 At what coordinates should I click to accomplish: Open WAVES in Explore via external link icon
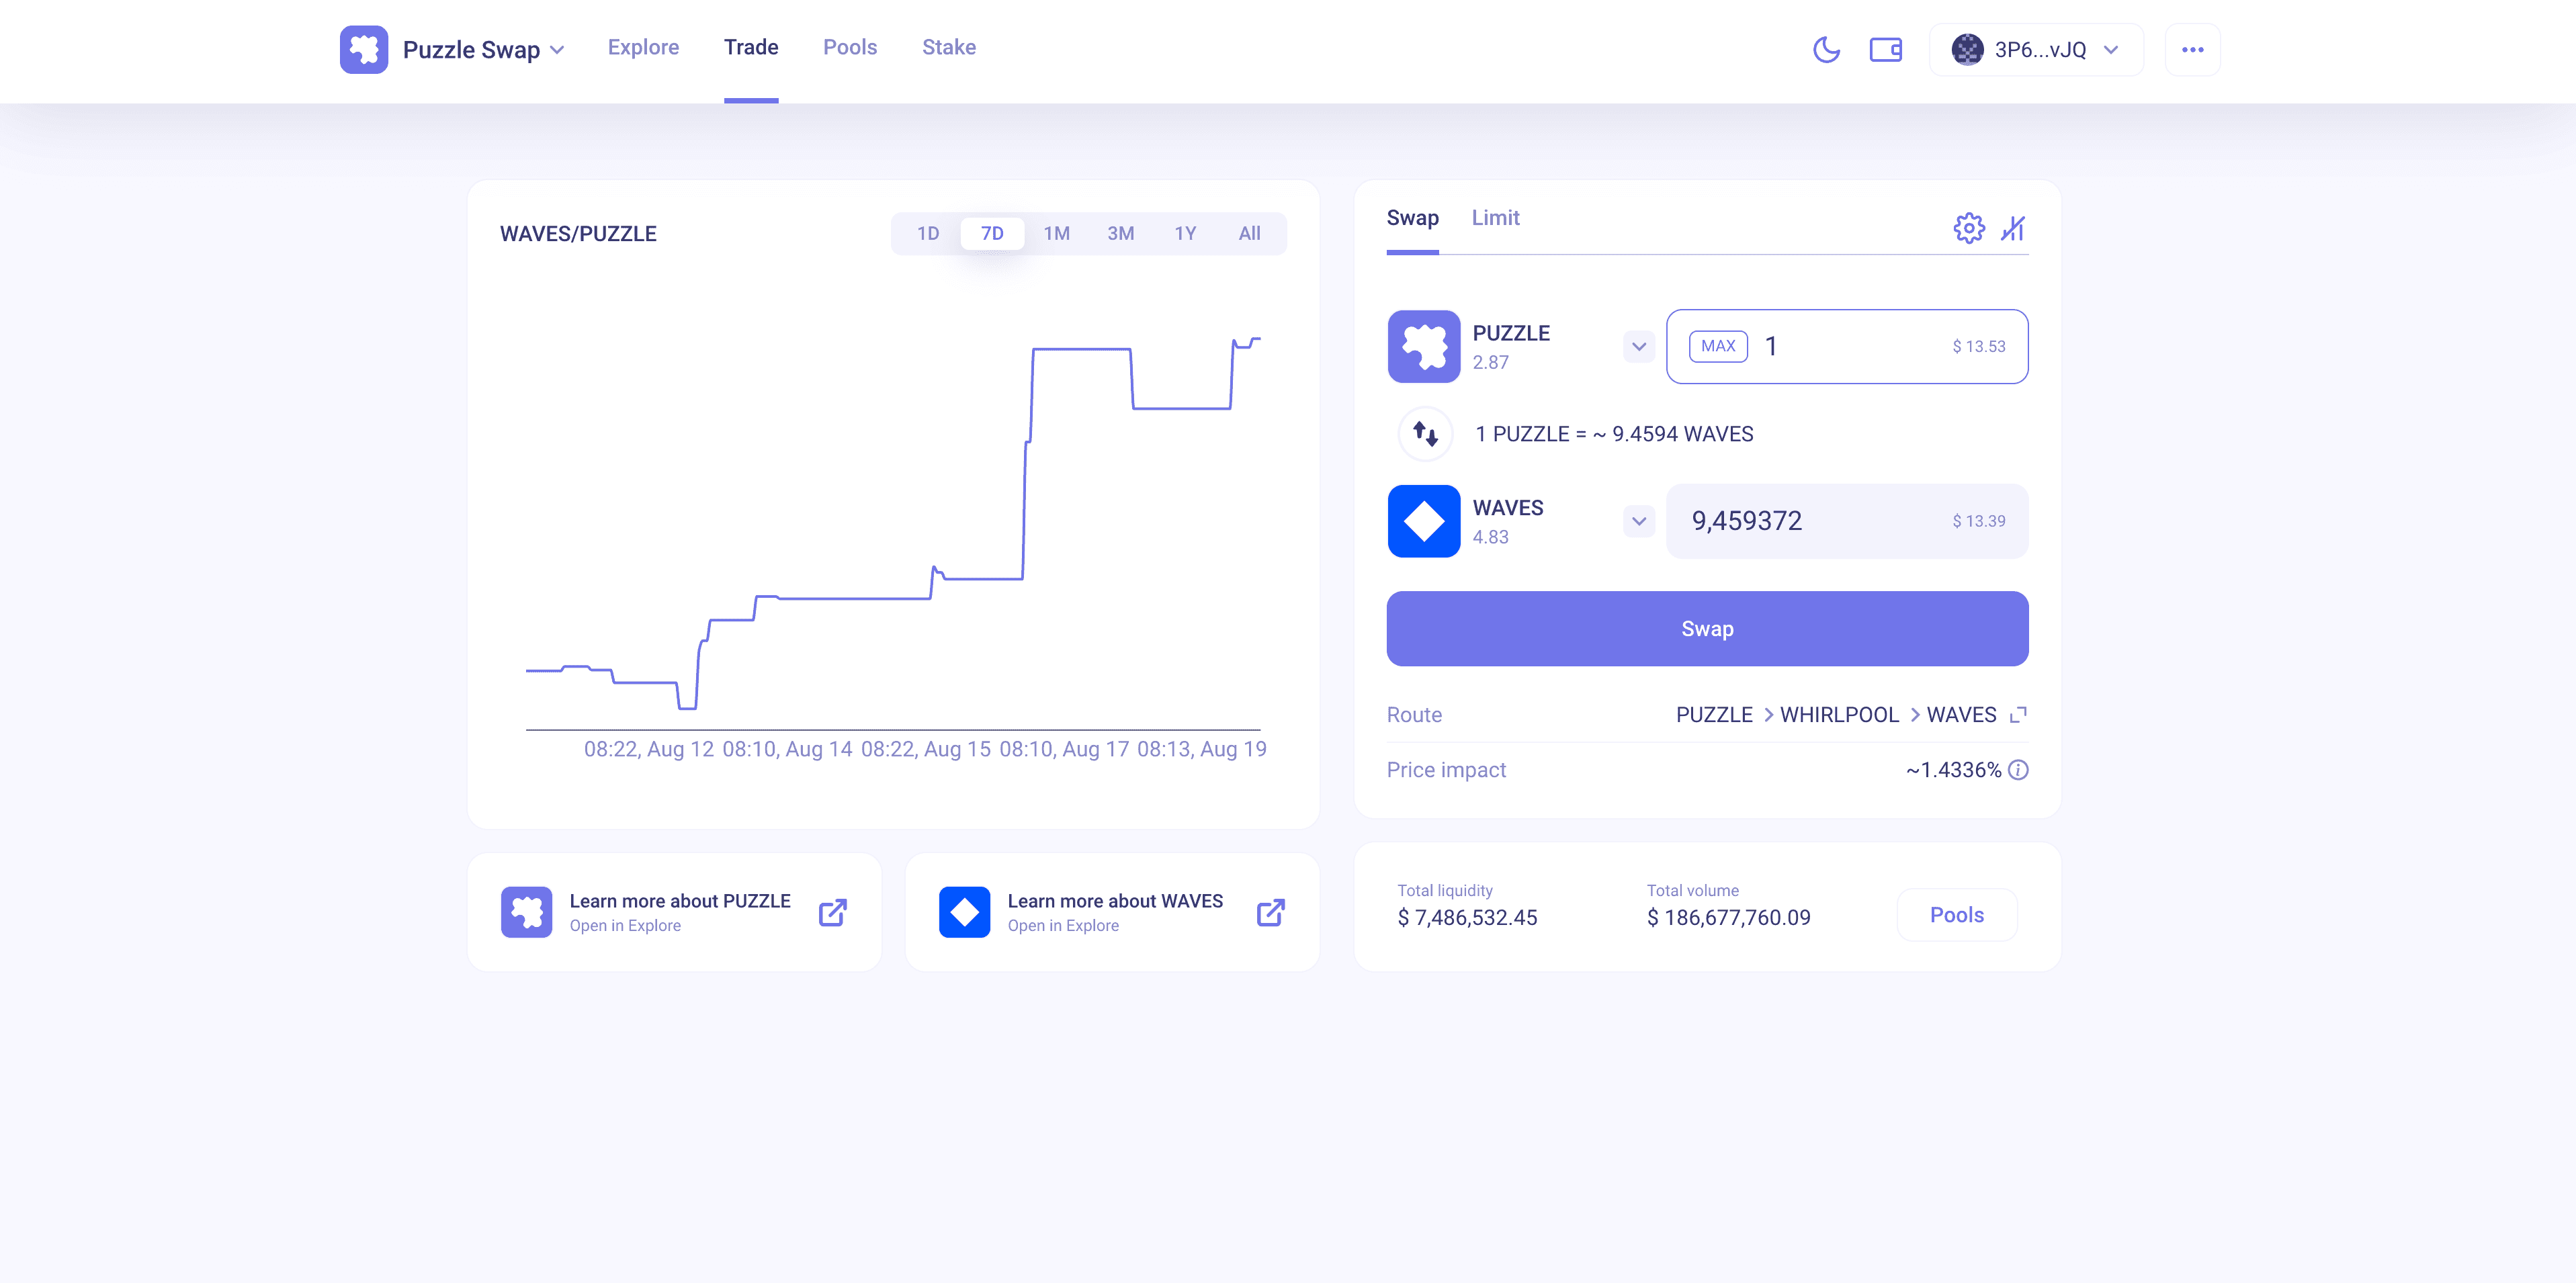tap(1270, 912)
